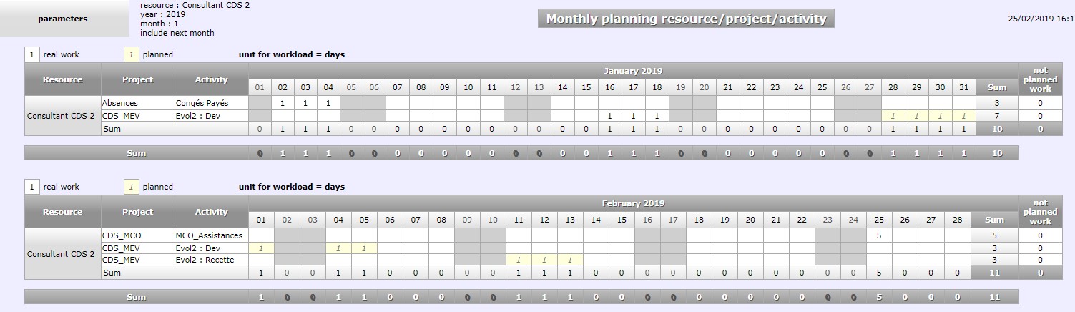1075x312 pixels.
Task: Click the value 5 in the CDS_MCO row
Action: tap(878, 235)
